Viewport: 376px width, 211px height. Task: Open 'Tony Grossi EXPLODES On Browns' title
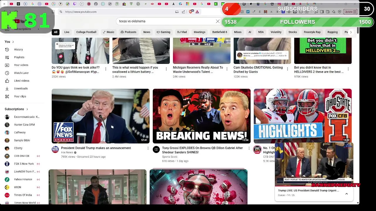pyautogui.click(x=202, y=150)
